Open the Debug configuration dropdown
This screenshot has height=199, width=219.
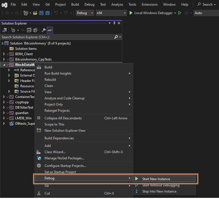(85, 13)
